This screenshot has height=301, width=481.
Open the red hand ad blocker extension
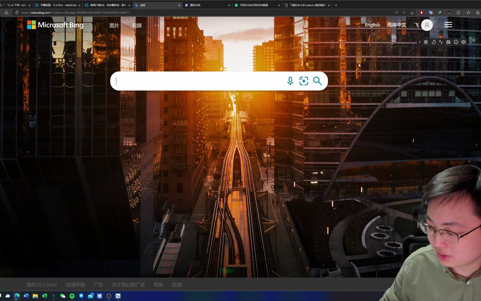coord(421,13)
